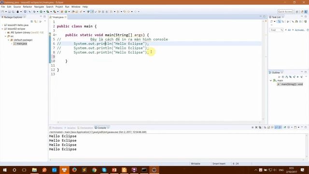Click the Terminate square icon in Console
Image resolution: width=309 pixels, height=174 pixels.
[253, 128]
